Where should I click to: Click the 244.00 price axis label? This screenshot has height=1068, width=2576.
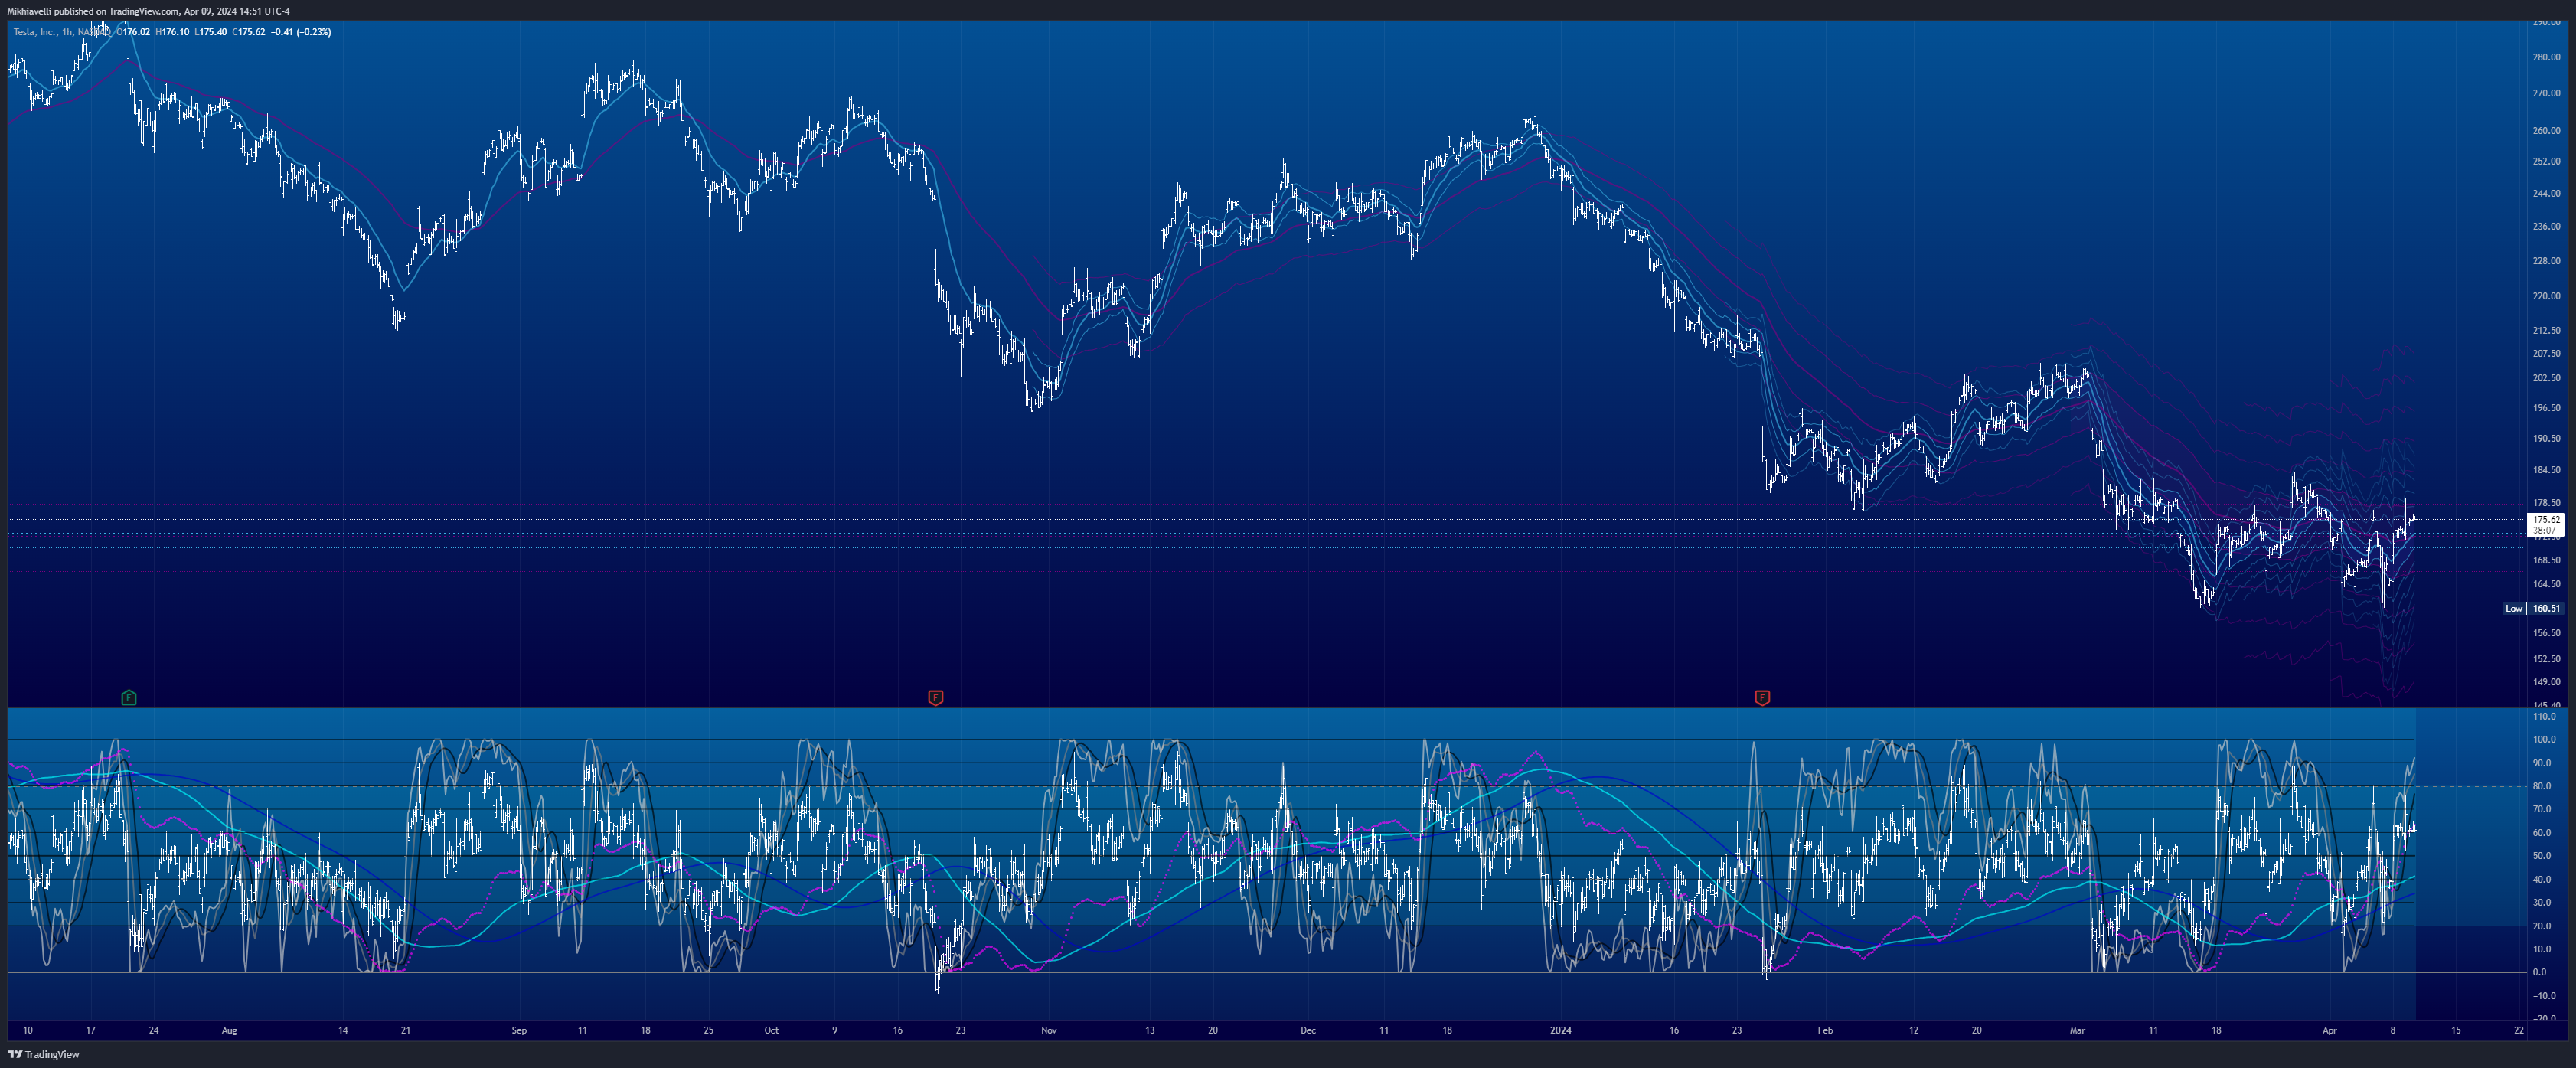tap(2546, 193)
